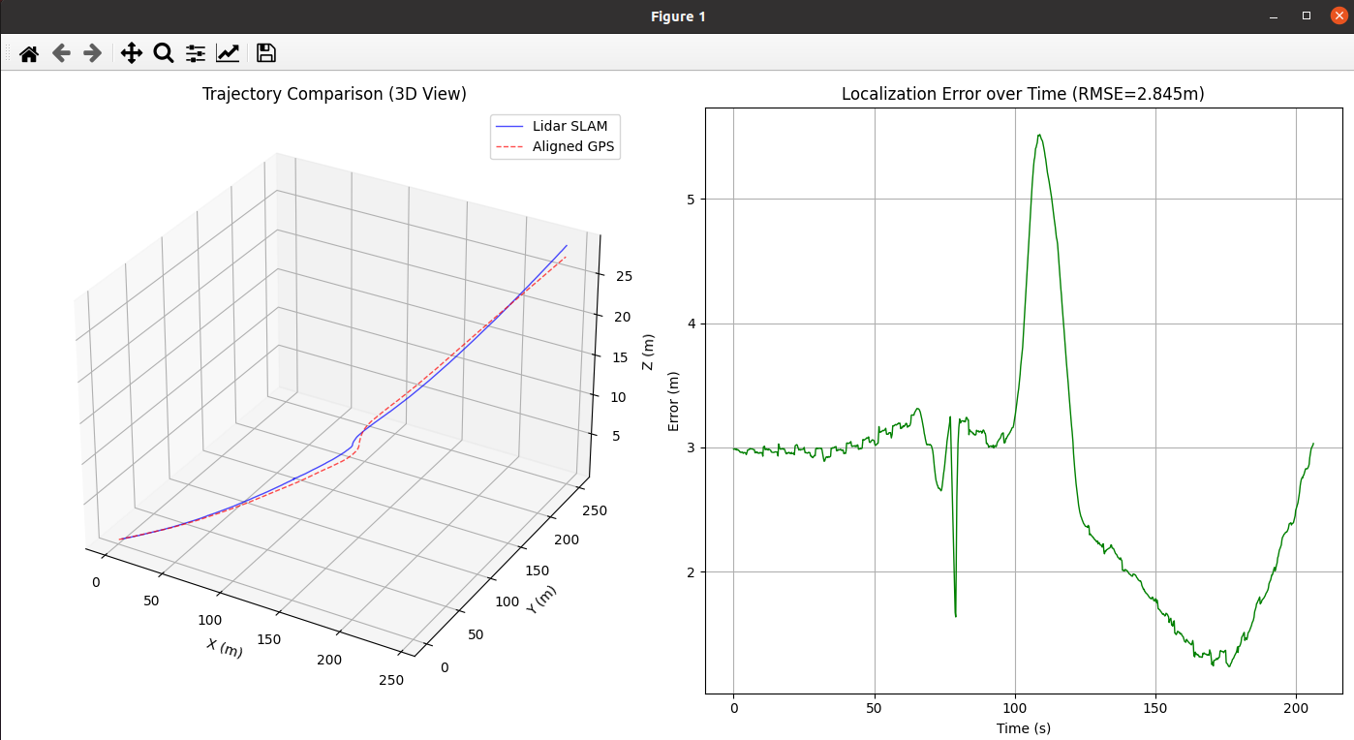Click the 'X (m)' axis label
Viewport: 1354px width, 740px height.
(225, 649)
